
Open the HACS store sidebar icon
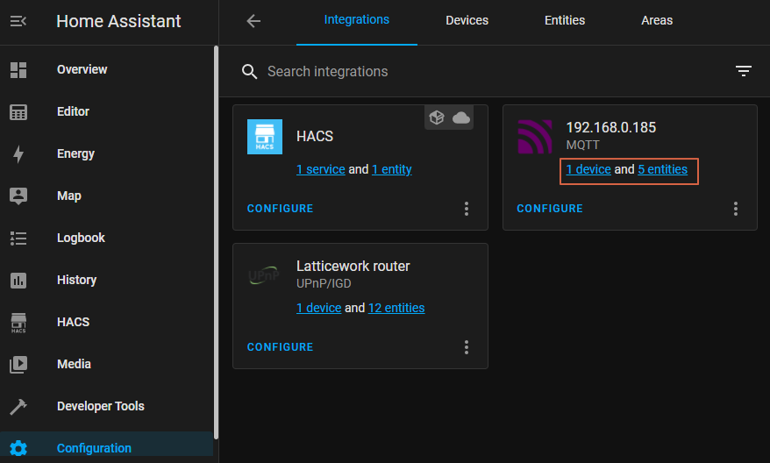[x=18, y=323]
